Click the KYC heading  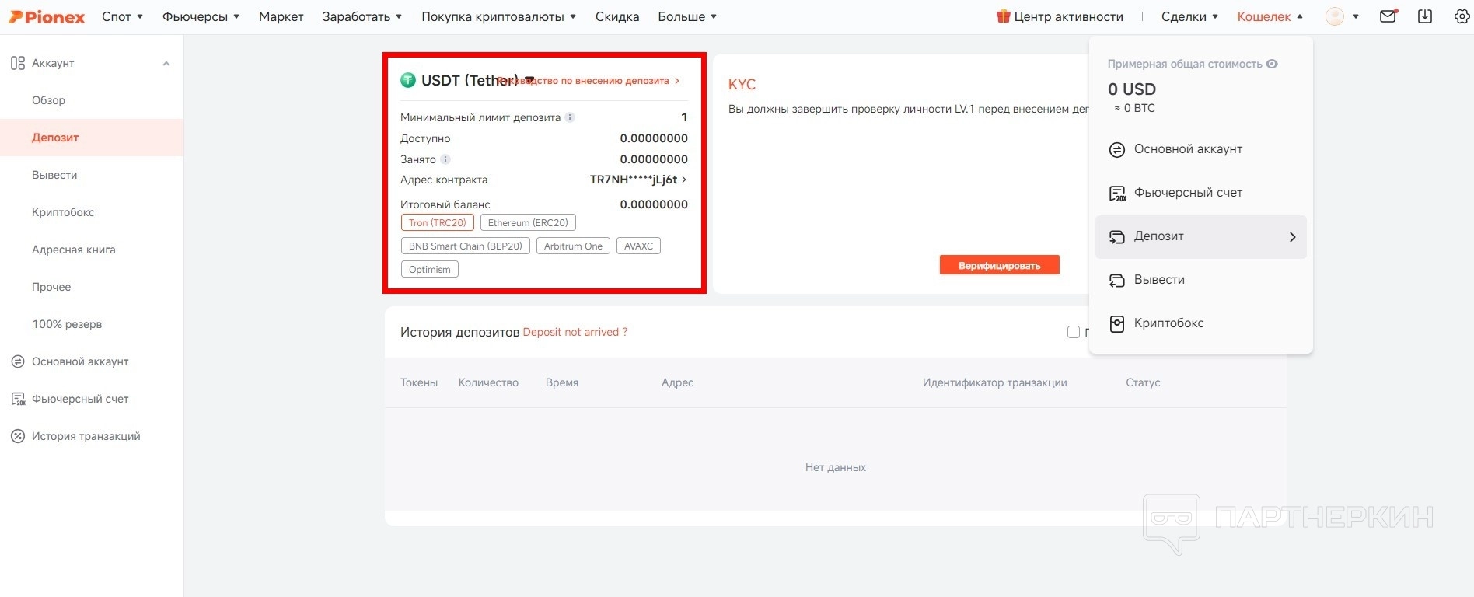pyautogui.click(x=742, y=85)
